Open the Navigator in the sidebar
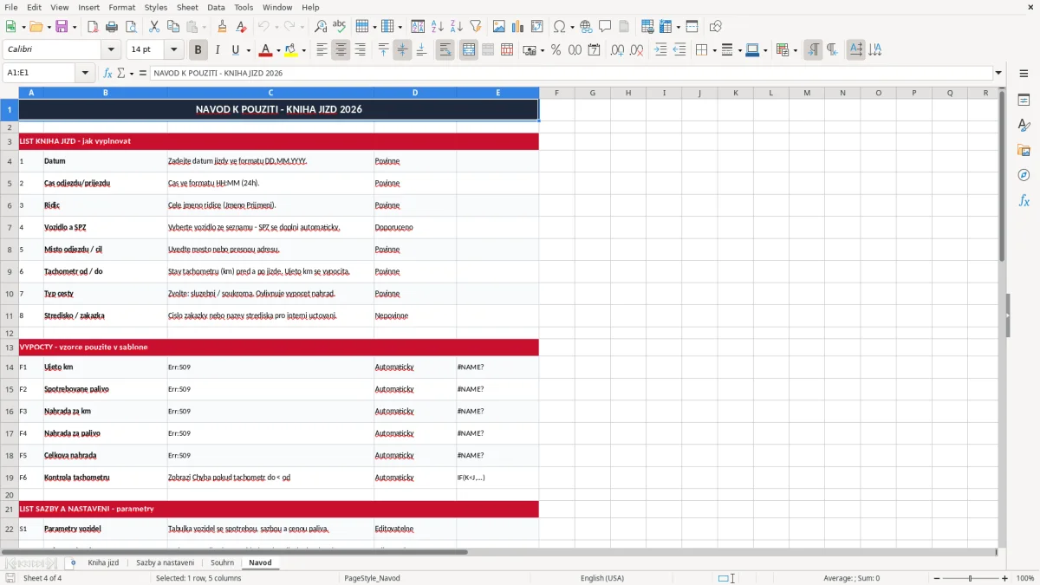Image resolution: width=1040 pixels, height=585 pixels. pyautogui.click(x=1024, y=175)
